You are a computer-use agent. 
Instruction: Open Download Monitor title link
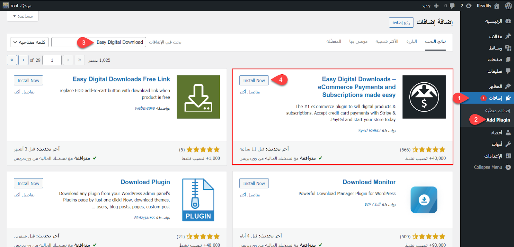coord(369,182)
